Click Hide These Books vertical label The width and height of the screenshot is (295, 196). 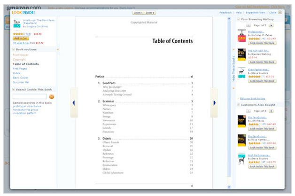233,69
